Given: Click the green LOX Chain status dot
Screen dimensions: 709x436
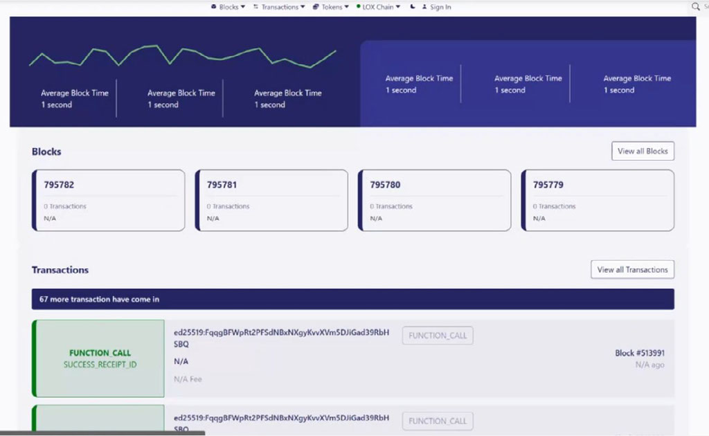Looking at the screenshot, I should 358,7.
